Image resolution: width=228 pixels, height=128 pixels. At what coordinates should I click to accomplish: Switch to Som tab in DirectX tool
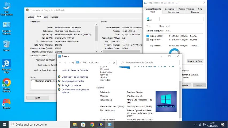[x=46, y=17]
